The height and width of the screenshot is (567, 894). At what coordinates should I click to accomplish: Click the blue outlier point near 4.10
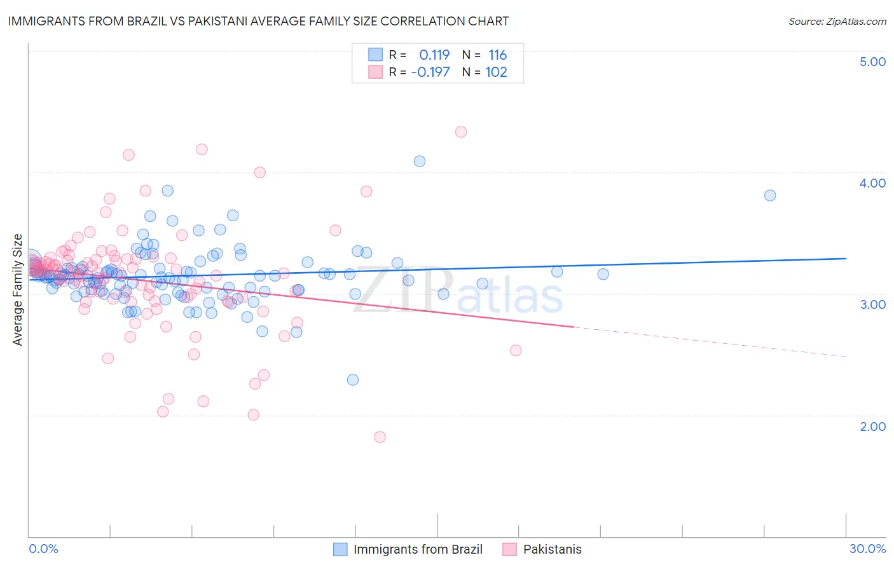(x=420, y=161)
